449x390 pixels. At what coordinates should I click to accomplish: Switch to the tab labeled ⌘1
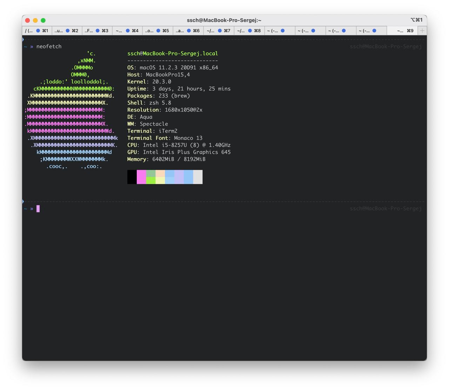[x=37, y=31]
